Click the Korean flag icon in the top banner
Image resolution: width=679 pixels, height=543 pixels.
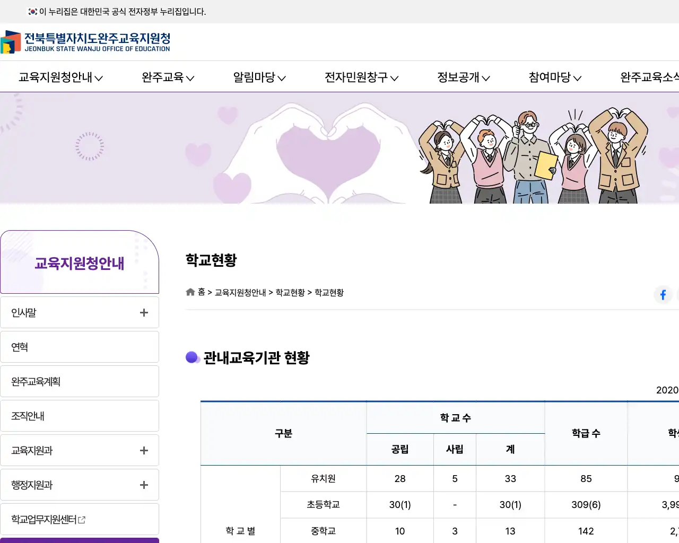(x=32, y=11)
